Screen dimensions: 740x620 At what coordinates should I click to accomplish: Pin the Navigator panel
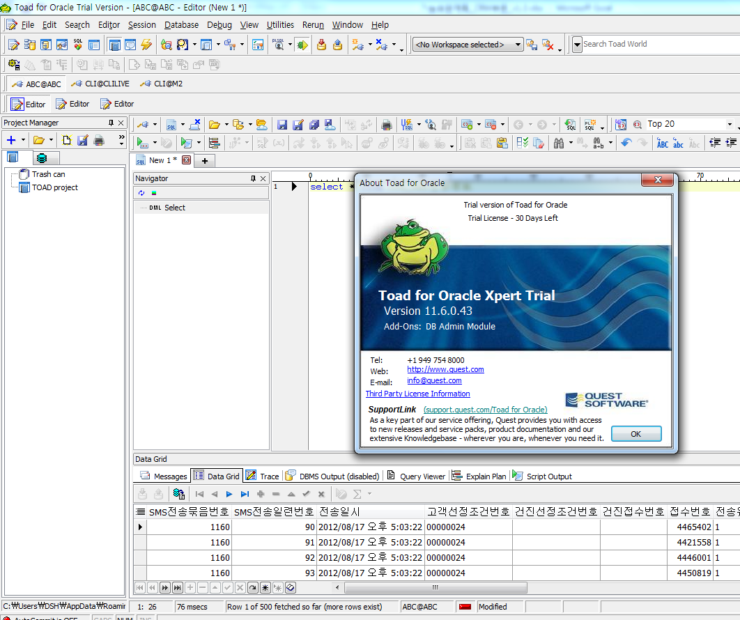click(252, 178)
